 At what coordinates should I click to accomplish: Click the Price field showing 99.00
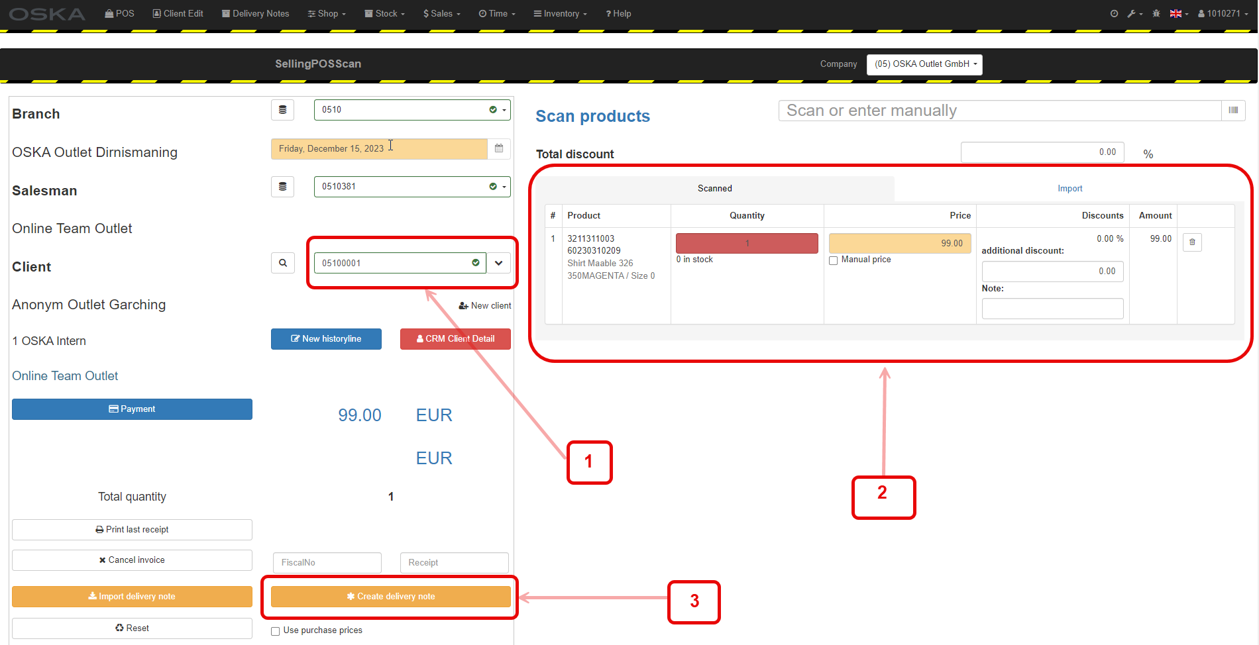[900, 243]
